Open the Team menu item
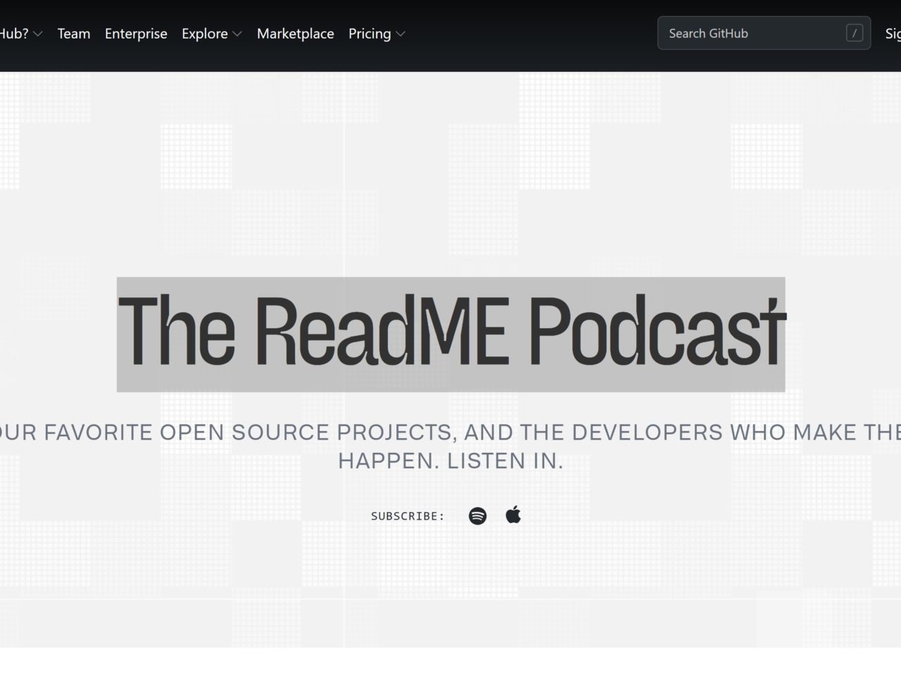The width and height of the screenshot is (901, 675). (x=74, y=34)
